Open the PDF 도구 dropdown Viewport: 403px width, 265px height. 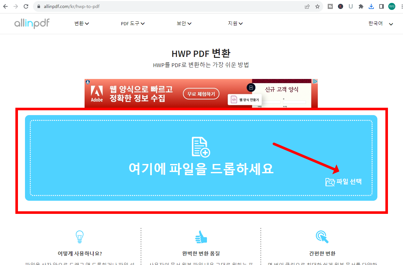coord(133,23)
